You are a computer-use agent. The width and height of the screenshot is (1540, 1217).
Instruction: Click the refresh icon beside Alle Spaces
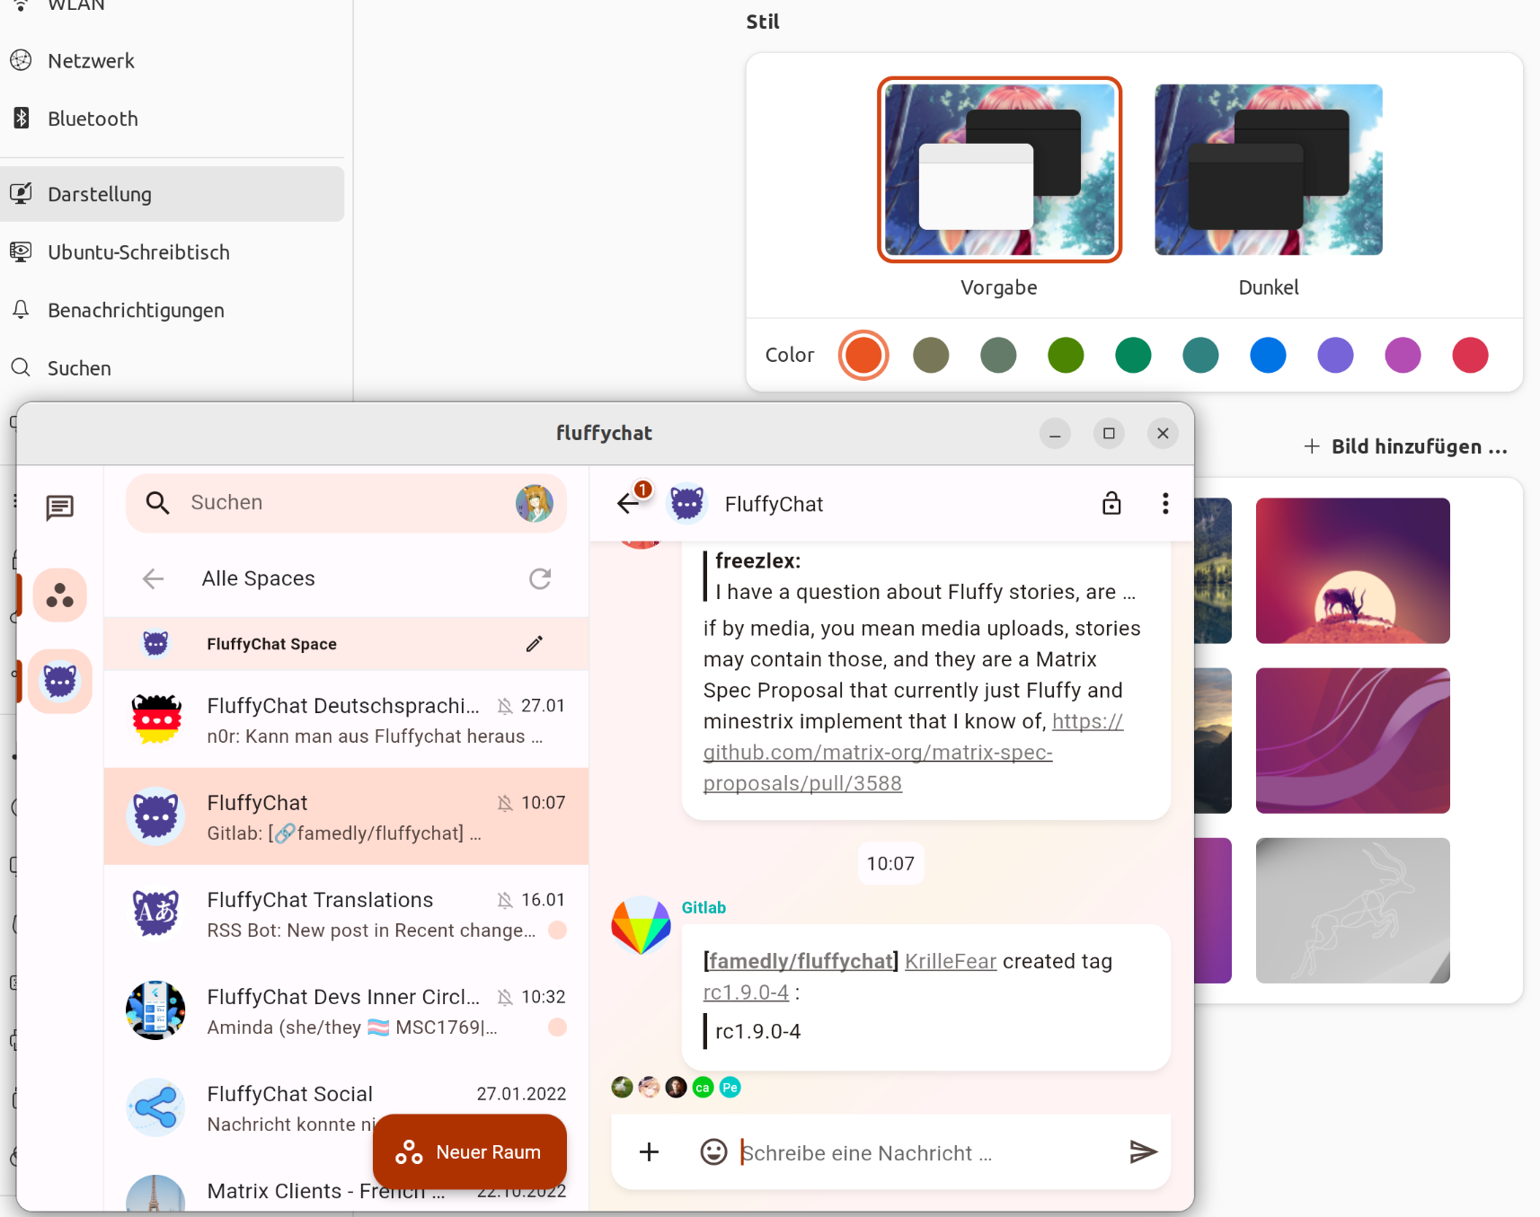[x=539, y=578]
